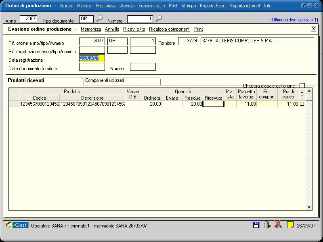Click the Ricevuta cell in row 1
This screenshot has width=323, height=242.
tap(214, 104)
